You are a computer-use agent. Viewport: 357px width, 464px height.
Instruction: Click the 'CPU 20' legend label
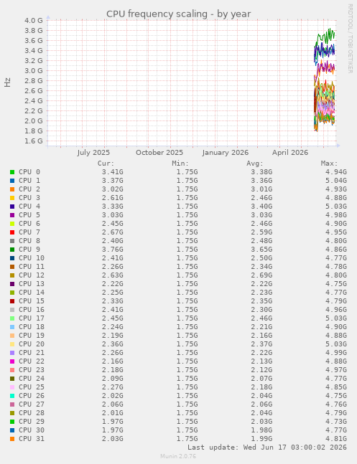pyautogui.click(x=32, y=344)
